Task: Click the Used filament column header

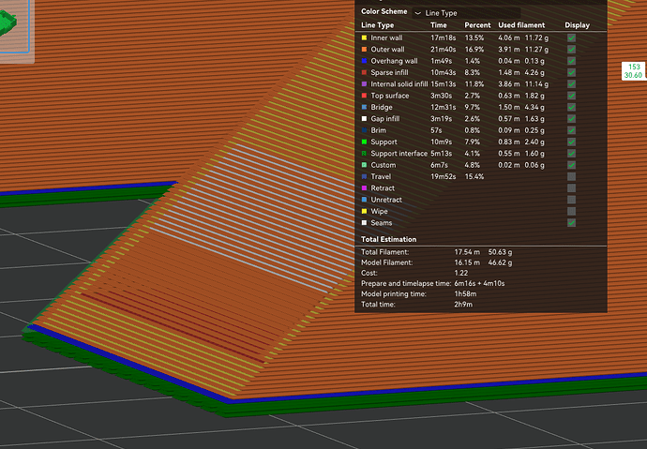Action: (x=521, y=24)
